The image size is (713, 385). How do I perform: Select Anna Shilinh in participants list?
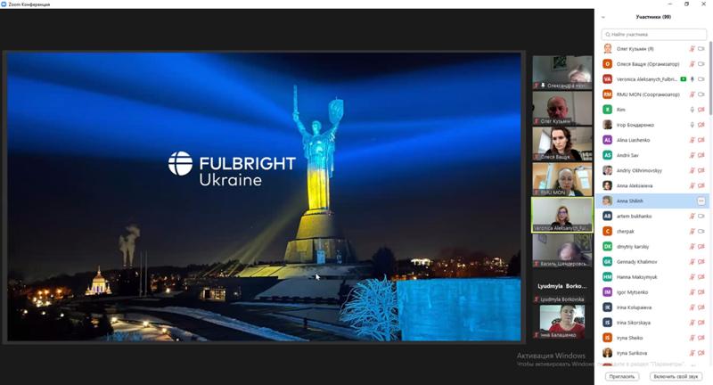(x=652, y=201)
